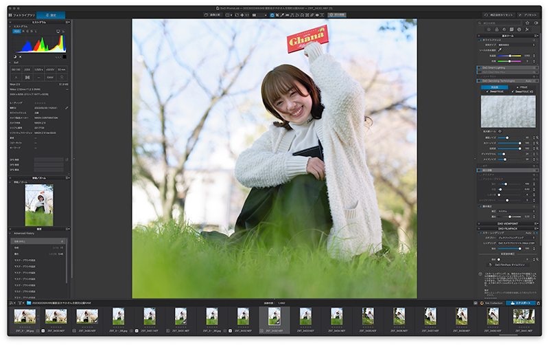Select the 高品質 denoising tab

[x=494, y=87]
